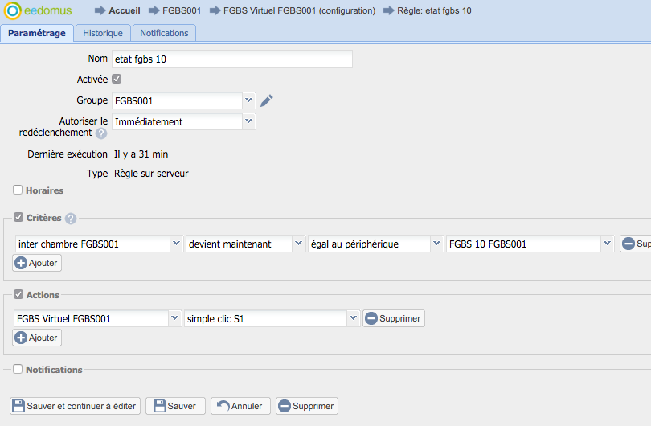
Task: Click the eedomus logo
Action: point(39,10)
